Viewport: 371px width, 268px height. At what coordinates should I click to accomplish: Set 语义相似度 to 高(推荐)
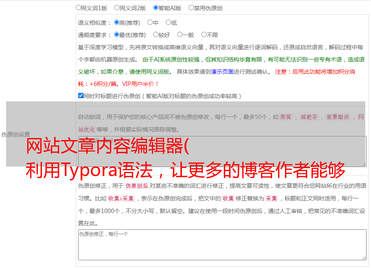(116, 22)
